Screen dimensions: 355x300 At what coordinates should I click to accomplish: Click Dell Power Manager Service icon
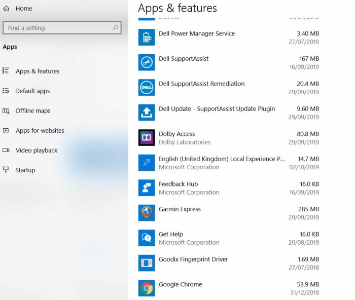pos(147,37)
